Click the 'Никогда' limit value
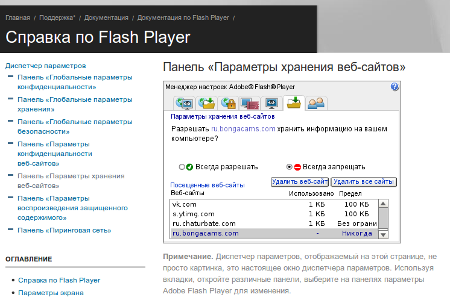This screenshot has width=450, height=300. tap(357, 233)
